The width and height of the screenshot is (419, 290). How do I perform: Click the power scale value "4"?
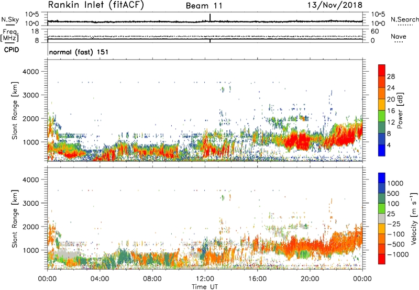[389, 146]
